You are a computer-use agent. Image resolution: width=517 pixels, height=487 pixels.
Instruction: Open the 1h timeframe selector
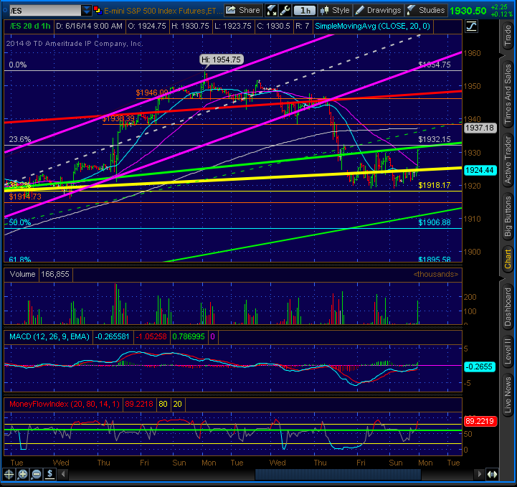click(305, 11)
